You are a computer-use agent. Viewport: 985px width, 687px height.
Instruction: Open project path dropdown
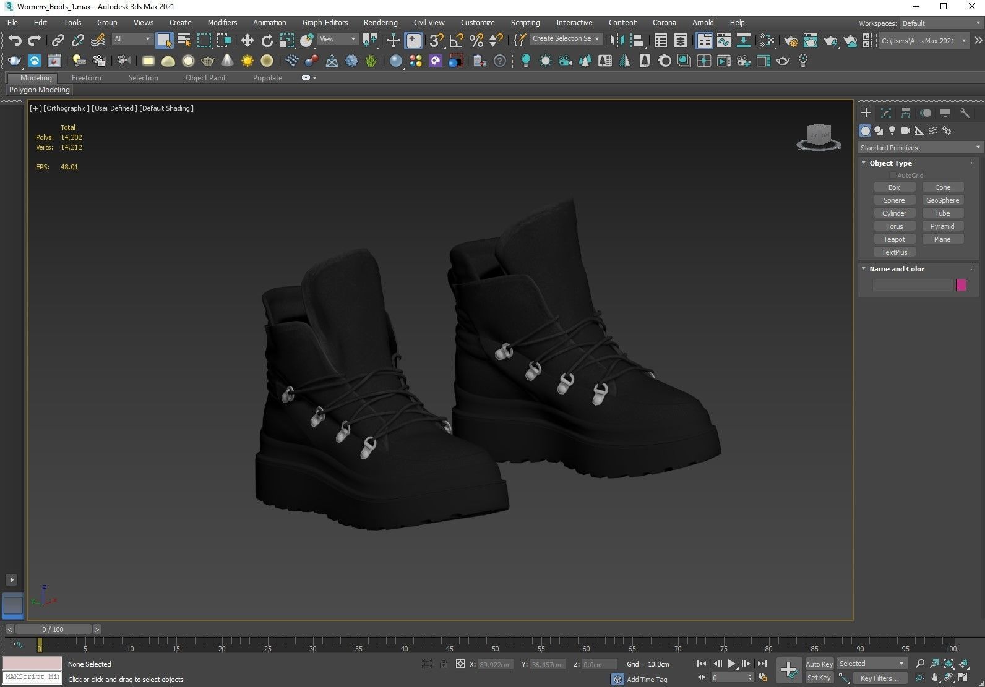(923, 41)
